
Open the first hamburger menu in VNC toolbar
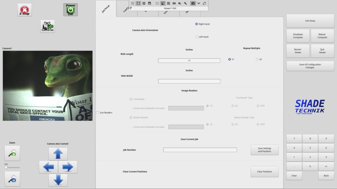point(144,3)
